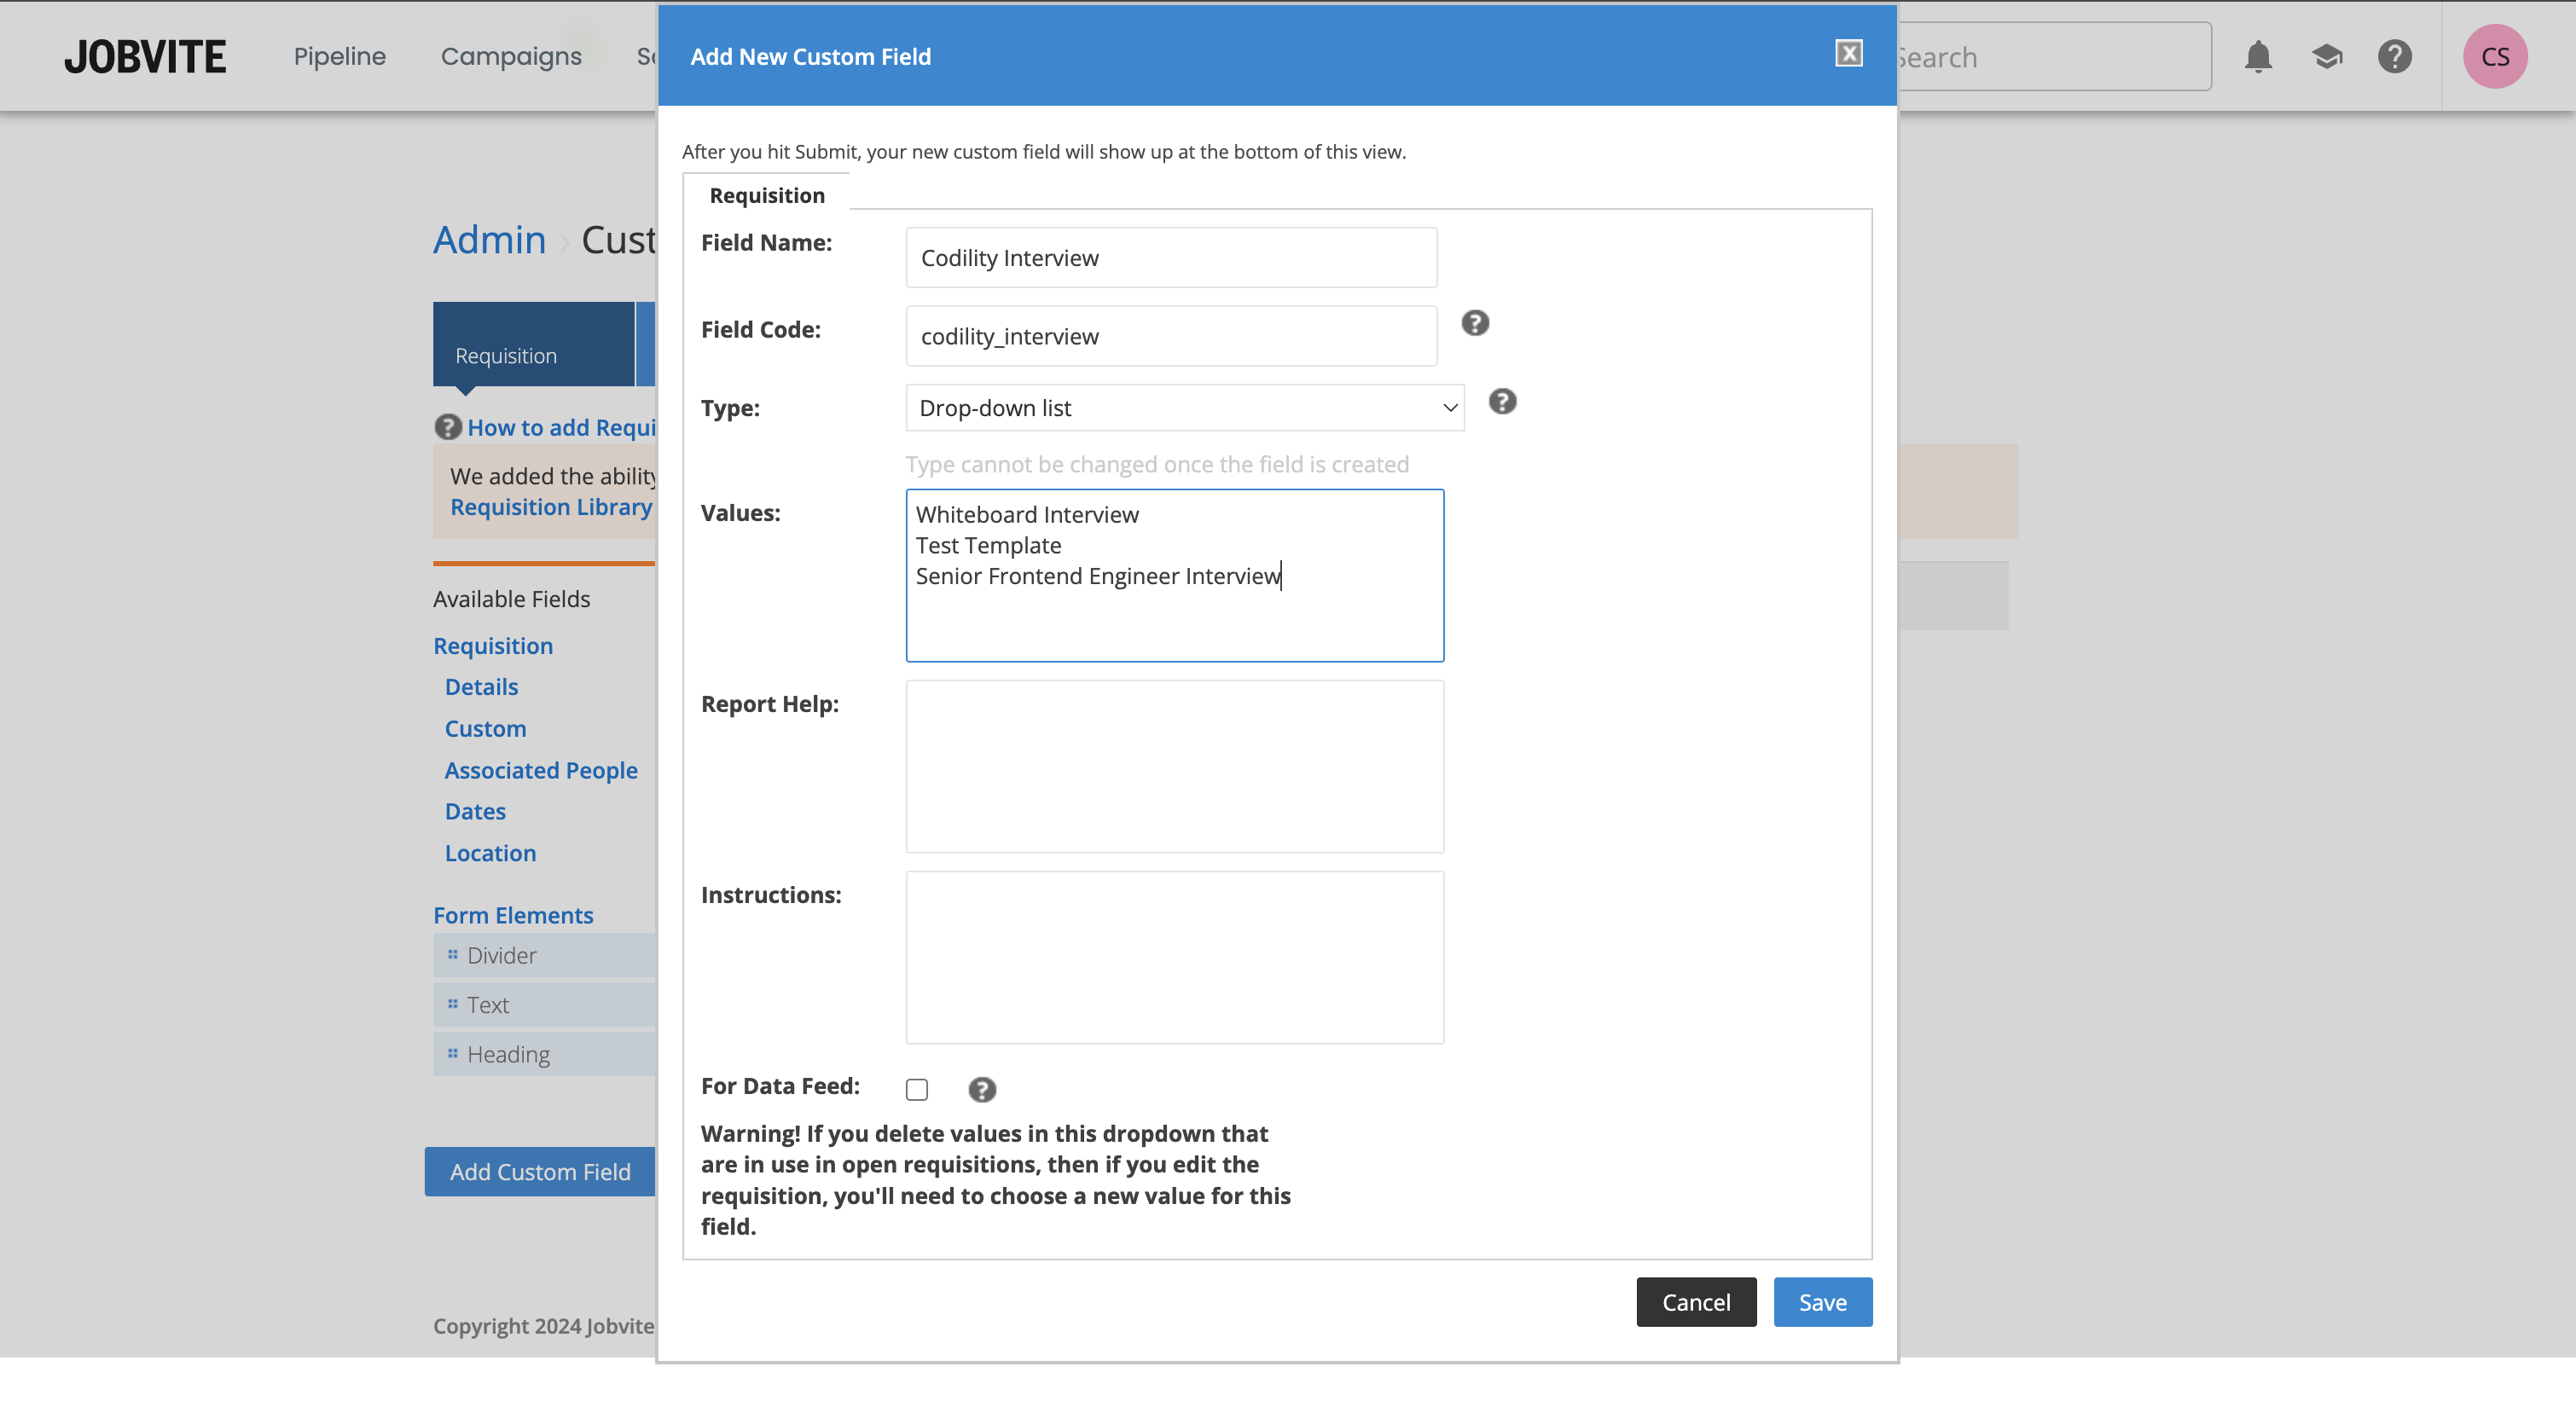Click help icon beside How to add Requisition

pos(447,427)
